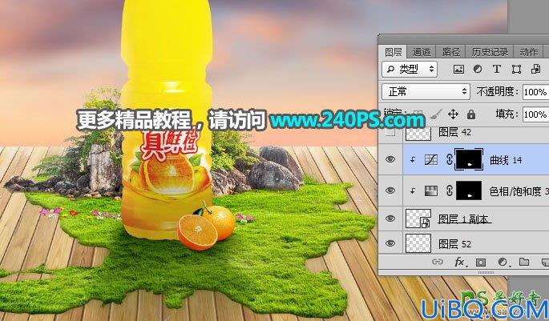Enable lock position move icon
549x321 pixels.
point(453,114)
